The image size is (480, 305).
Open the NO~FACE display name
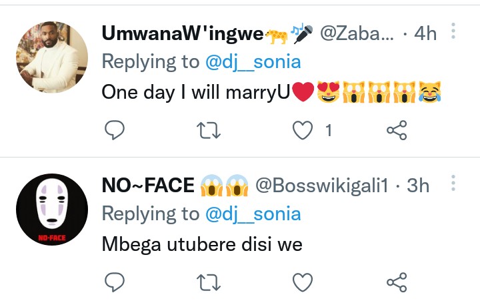[x=148, y=186]
